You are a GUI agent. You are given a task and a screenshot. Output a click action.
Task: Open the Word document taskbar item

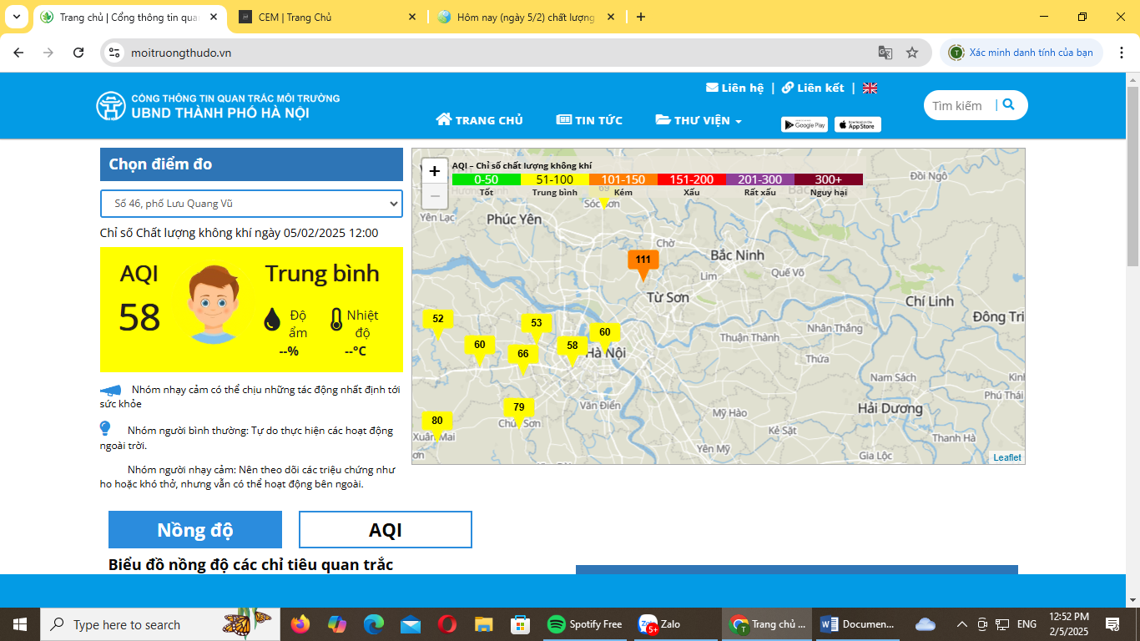[x=858, y=624]
